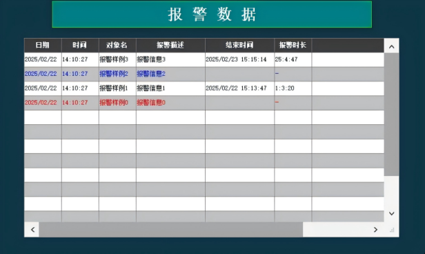Image resolution: width=425 pixels, height=254 pixels.
Task: Select end time 2025/02/23 15:15:14
Action: tap(239, 59)
